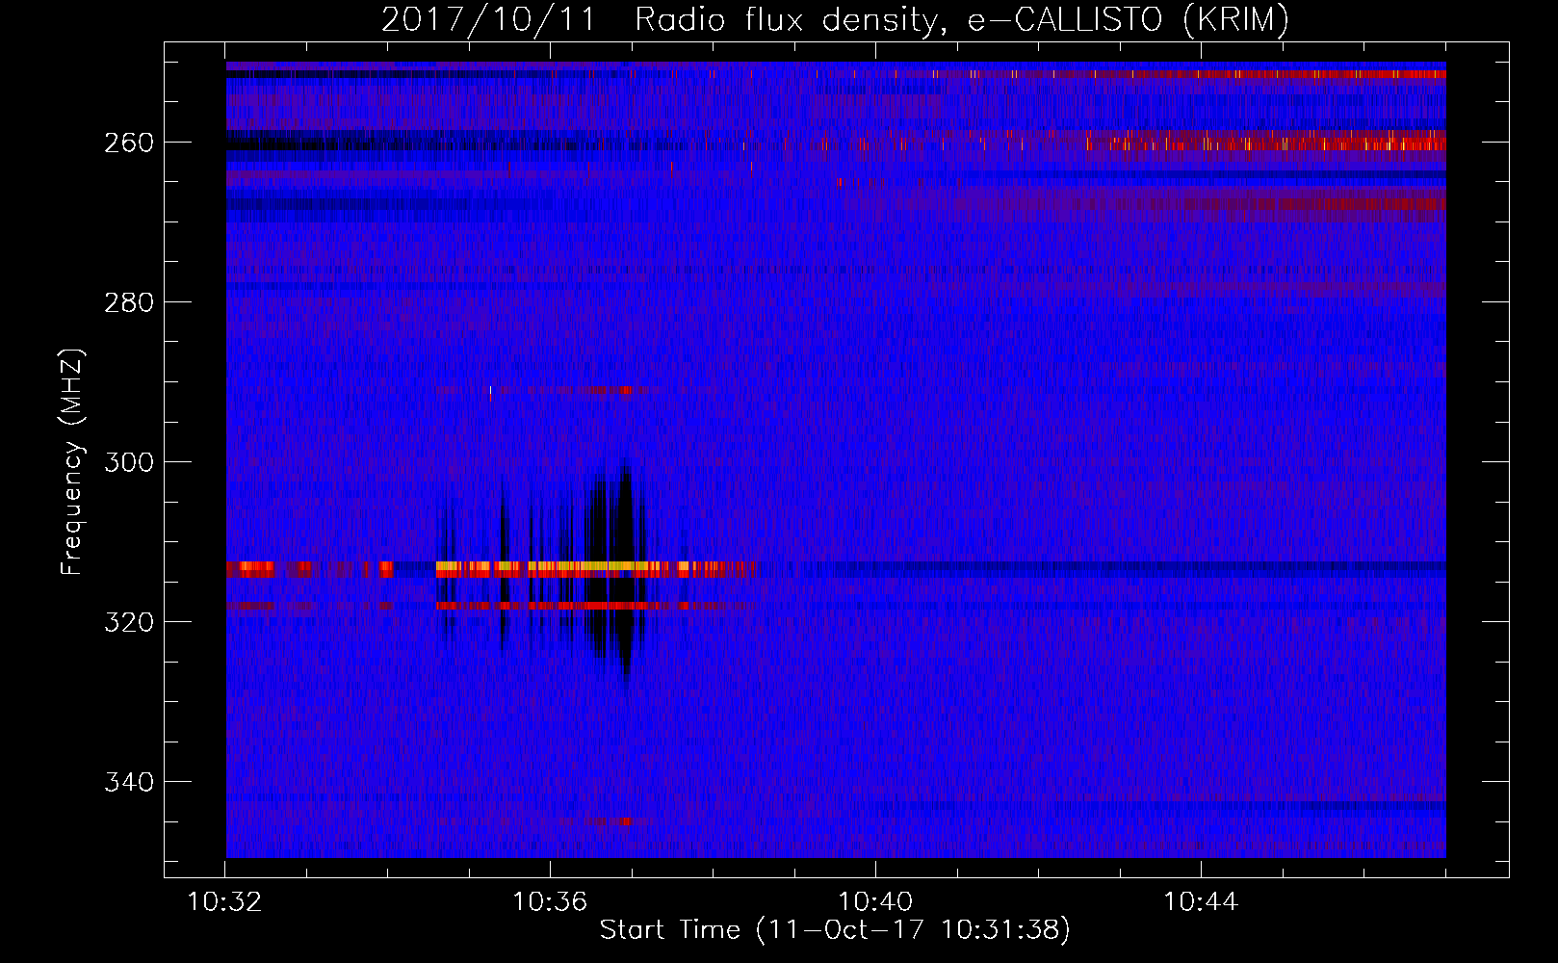Click the 260 frequency tick label
Viewport: 1558px width, 963px height.
point(128,143)
